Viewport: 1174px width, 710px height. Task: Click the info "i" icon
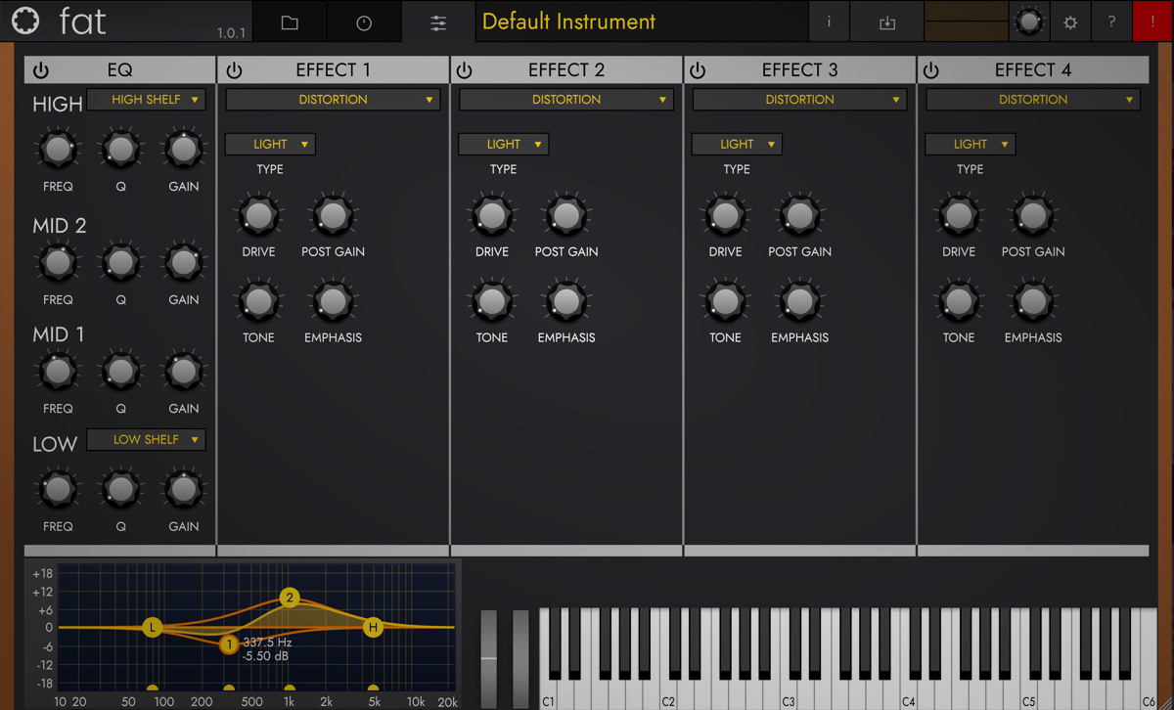[x=829, y=22]
